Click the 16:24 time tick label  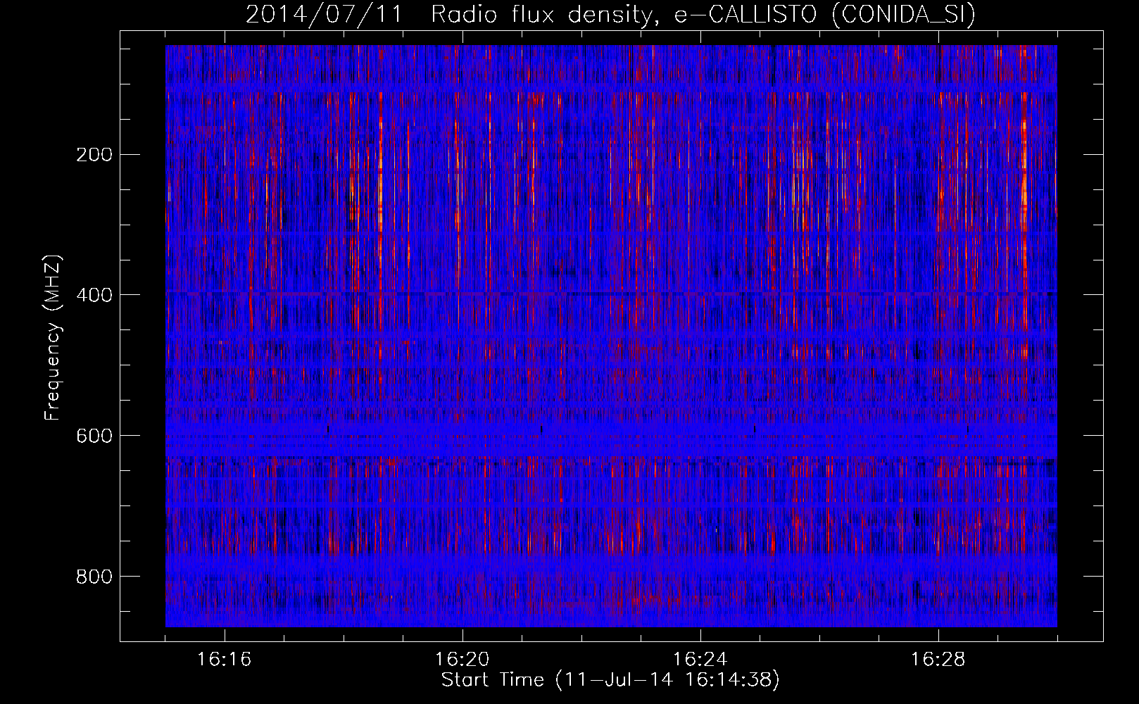(x=700, y=660)
